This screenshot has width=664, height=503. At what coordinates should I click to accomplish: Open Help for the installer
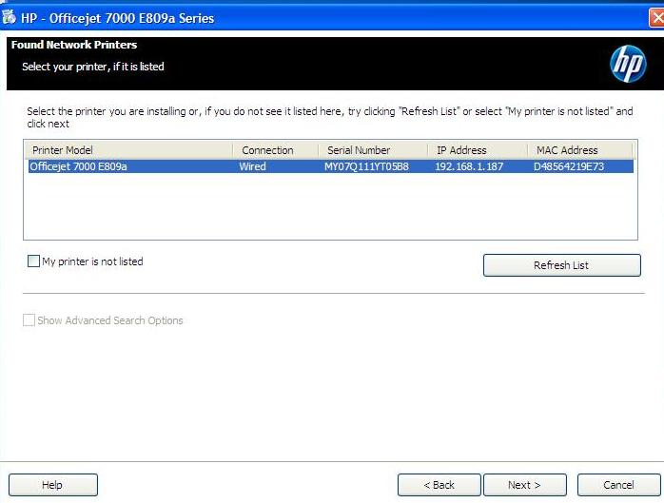coord(53,485)
